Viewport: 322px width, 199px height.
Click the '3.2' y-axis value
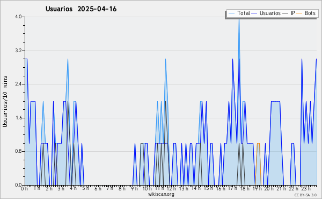[x=18, y=51]
